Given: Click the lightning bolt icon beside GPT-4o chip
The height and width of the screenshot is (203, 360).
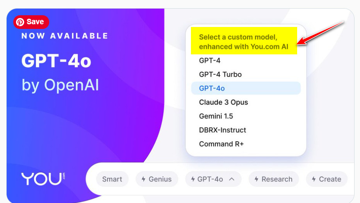Looking at the screenshot, I should [193, 179].
